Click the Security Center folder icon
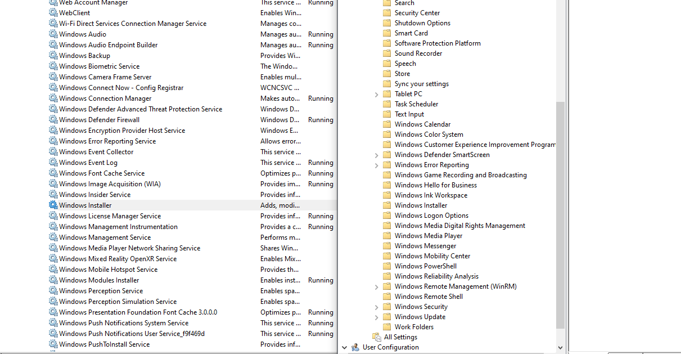 387,13
